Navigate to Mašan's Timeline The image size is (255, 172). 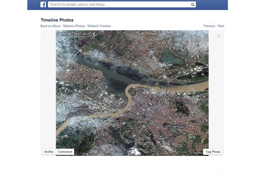click(99, 26)
